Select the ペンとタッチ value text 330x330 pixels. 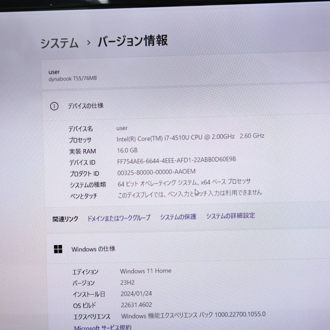pyautogui.click(x=190, y=194)
